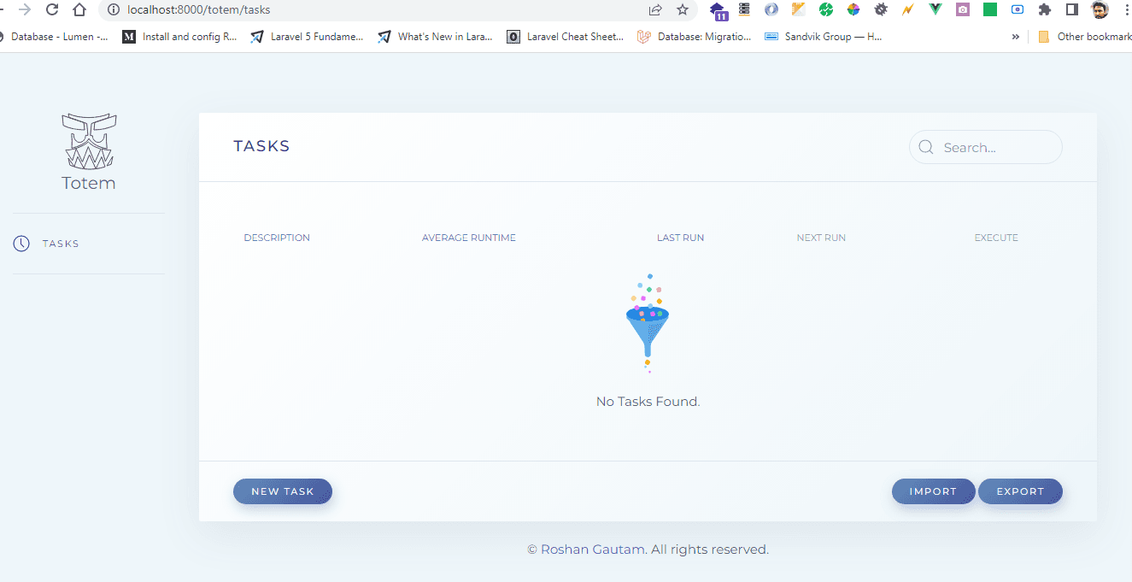Click the magnifier icon in the search bar

926,147
